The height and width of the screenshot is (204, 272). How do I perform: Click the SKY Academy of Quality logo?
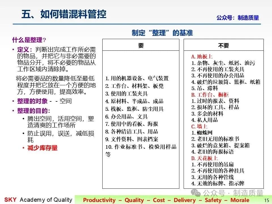point(38,200)
